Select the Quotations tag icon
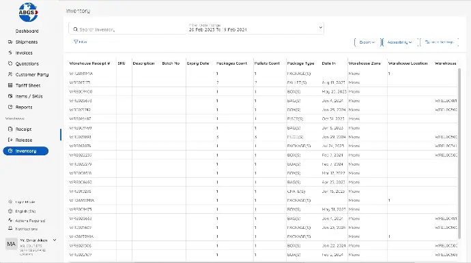 tap(10, 63)
